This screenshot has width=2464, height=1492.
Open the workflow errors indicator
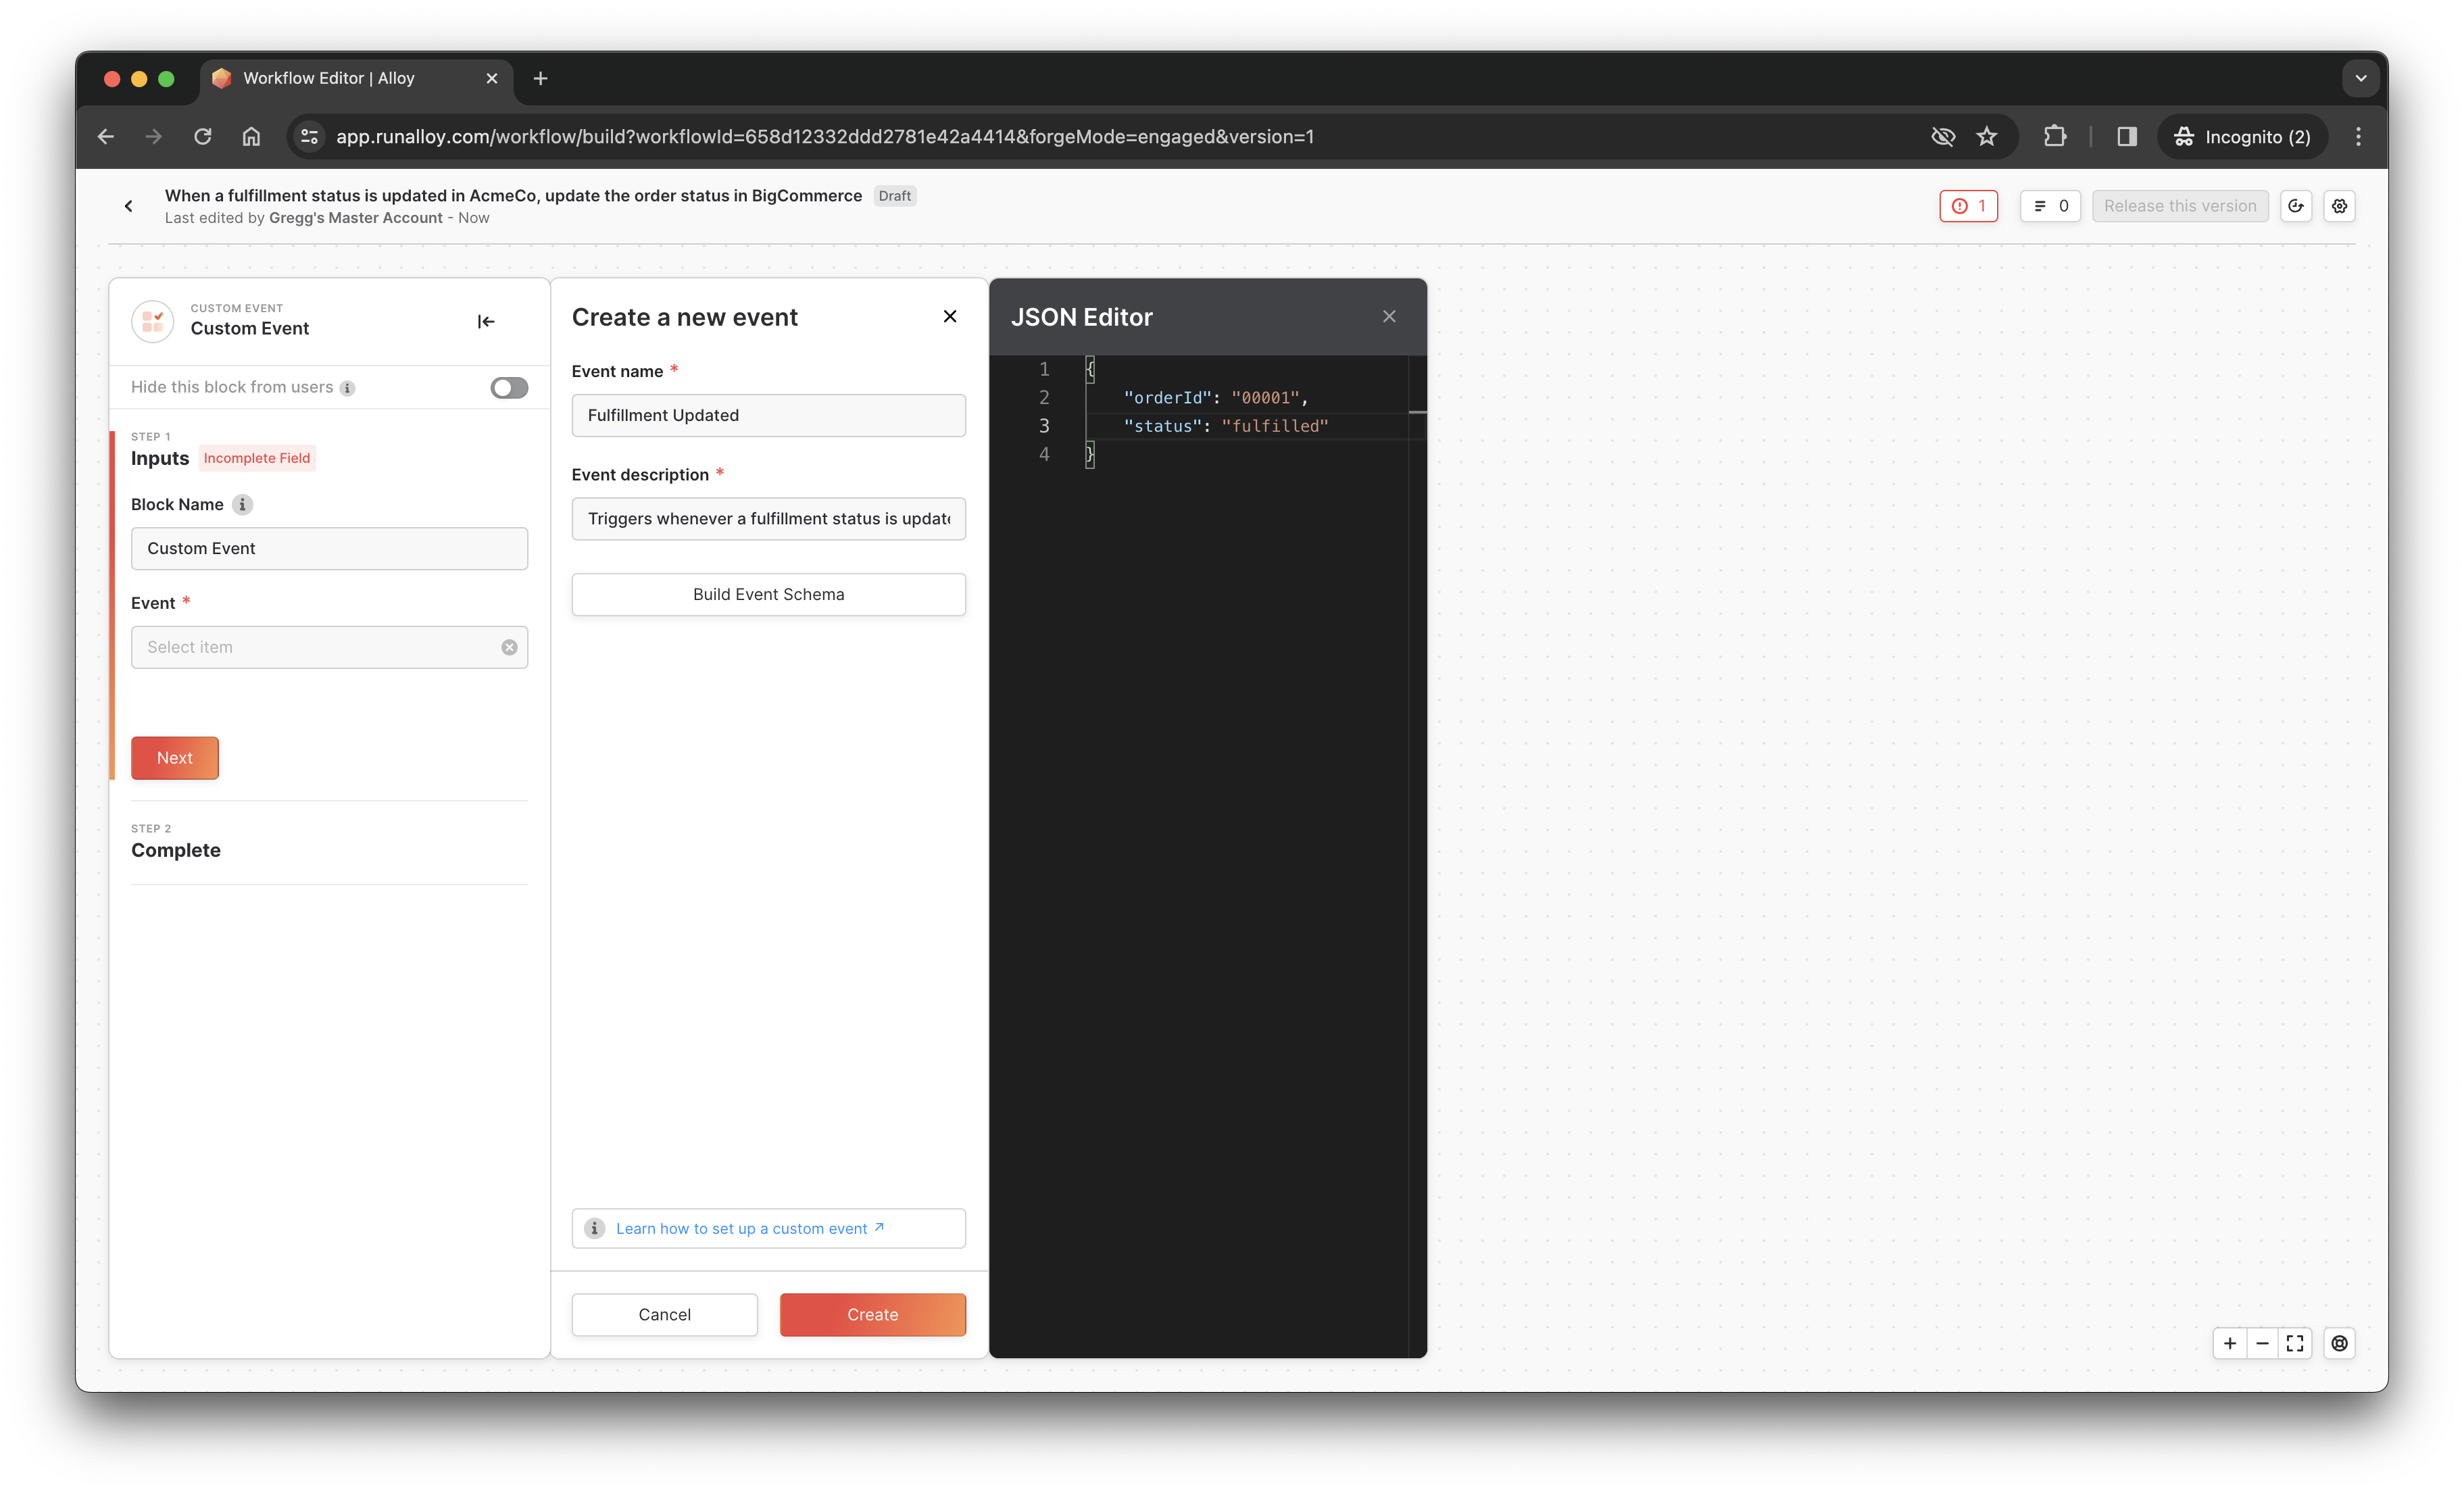pyautogui.click(x=1968, y=206)
